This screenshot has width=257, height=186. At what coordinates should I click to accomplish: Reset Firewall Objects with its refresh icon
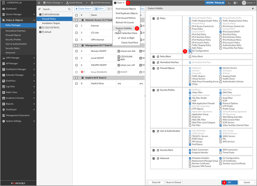[x=158, y=69]
